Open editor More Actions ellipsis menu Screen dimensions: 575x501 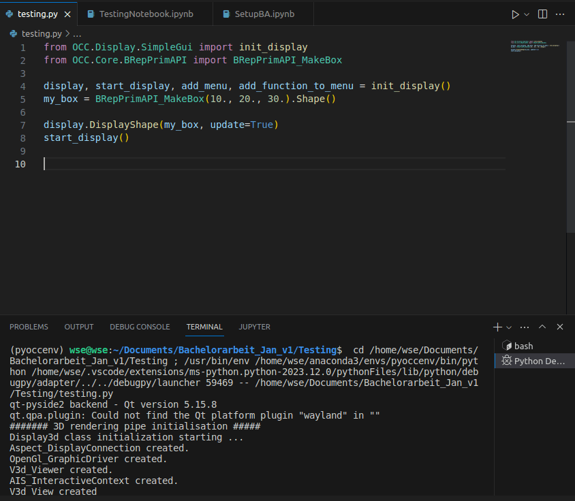pyautogui.click(x=561, y=14)
